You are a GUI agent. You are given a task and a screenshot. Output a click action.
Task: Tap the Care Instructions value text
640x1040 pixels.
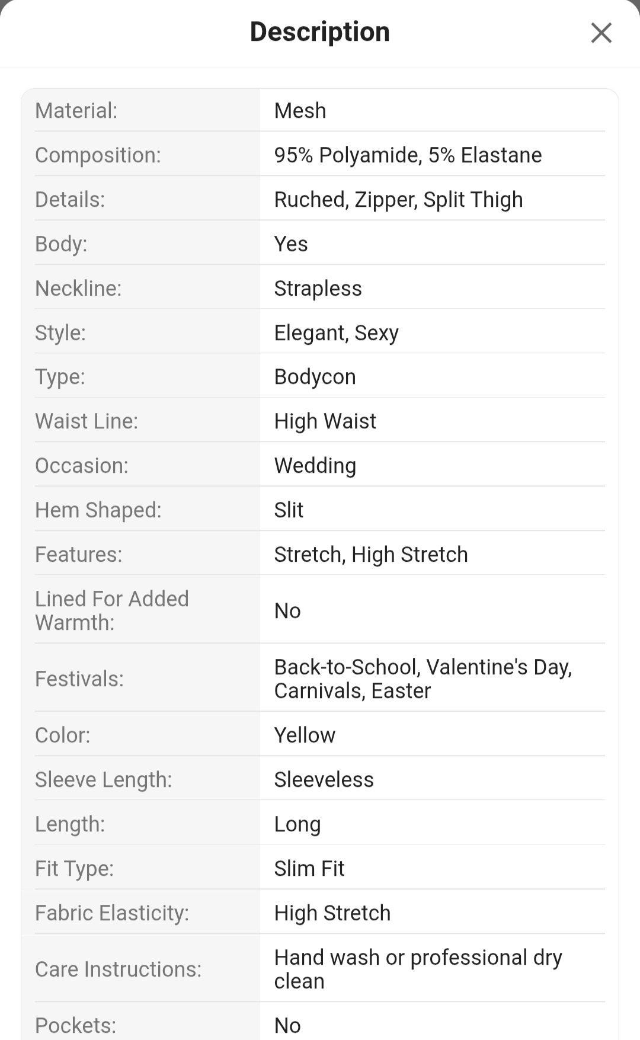click(x=418, y=969)
